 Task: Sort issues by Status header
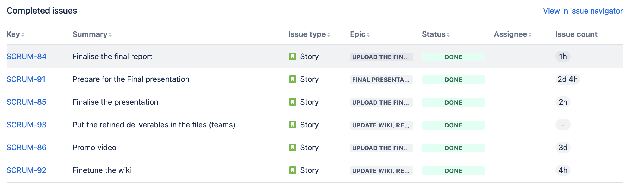tap(436, 34)
